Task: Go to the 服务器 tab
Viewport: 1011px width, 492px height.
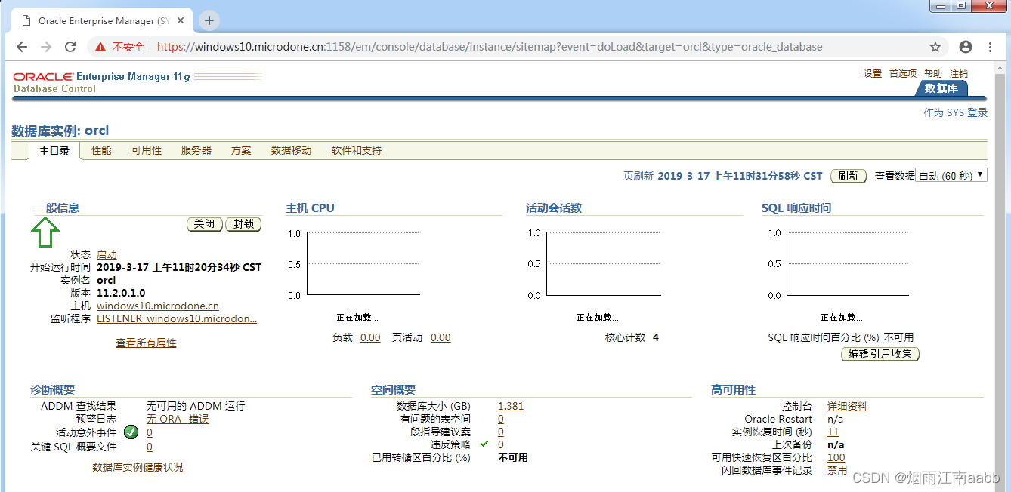Action: 196,151
